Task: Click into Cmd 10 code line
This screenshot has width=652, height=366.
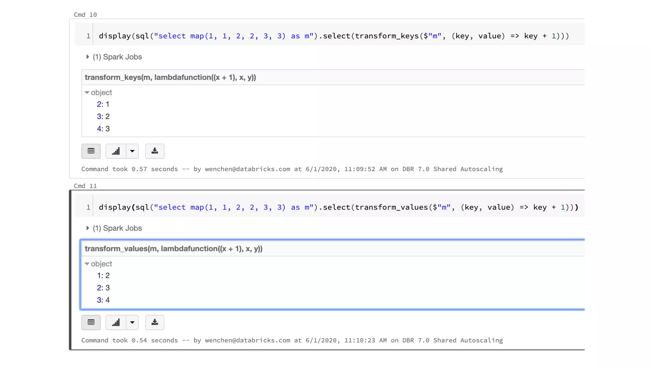Action: point(333,36)
